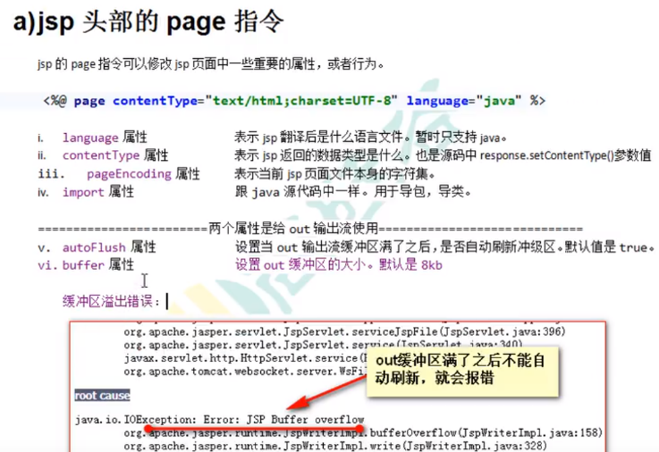Screen dimensions: 659x452
Task: Click the yellow note 'out缓冲区满了之后不能自动刷新'
Action: (x=462, y=370)
